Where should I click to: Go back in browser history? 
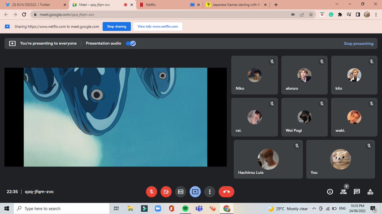[x=6, y=15]
